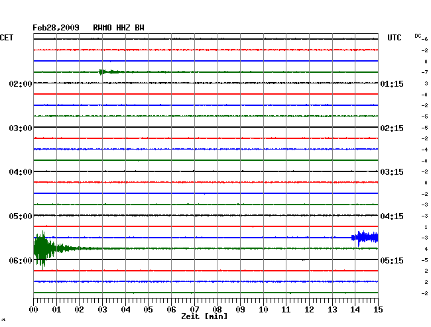Click the DC value 3 beside 01:15
The width and height of the screenshot is (431, 327).
[x=426, y=83]
